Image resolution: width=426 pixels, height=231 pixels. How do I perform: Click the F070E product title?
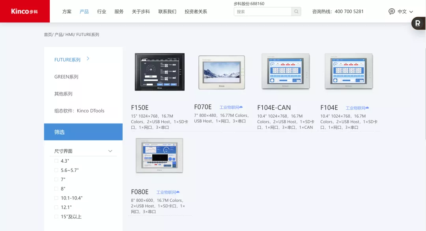(203, 107)
